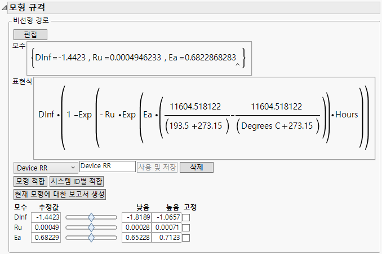Click the DInf low bound -1.8189 field
The image size is (382, 254).
(137, 217)
